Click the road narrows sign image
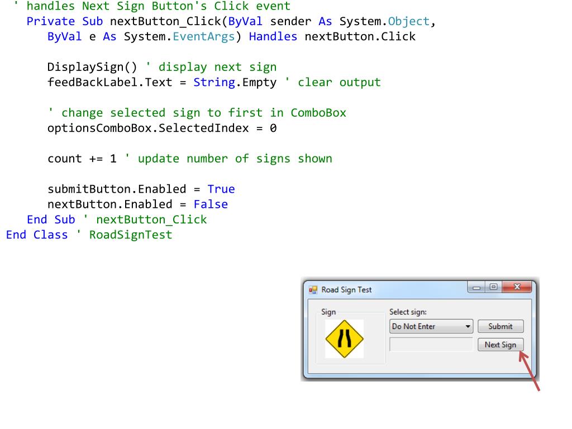 click(344, 339)
